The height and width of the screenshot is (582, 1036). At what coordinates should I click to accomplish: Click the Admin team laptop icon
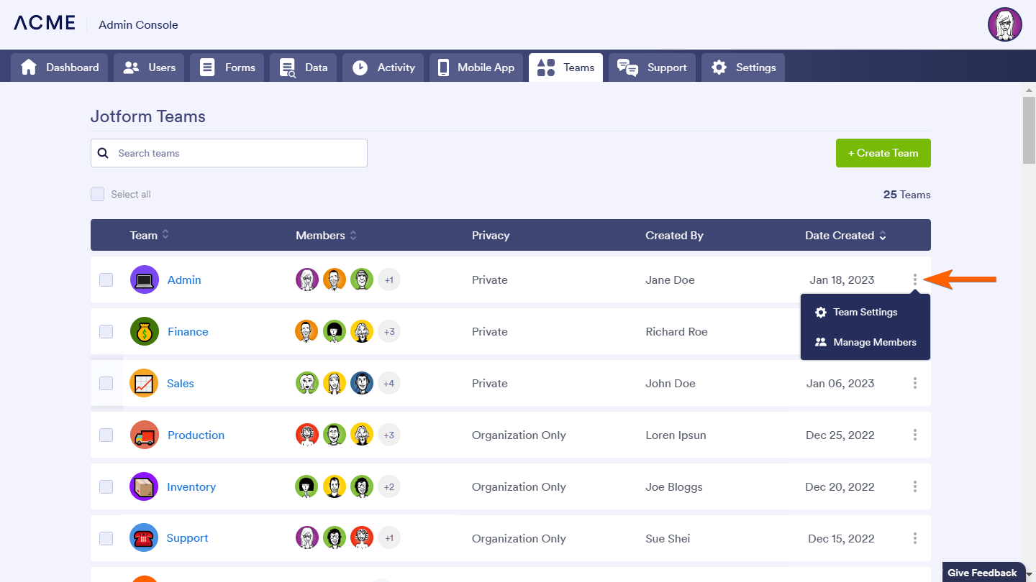144,280
